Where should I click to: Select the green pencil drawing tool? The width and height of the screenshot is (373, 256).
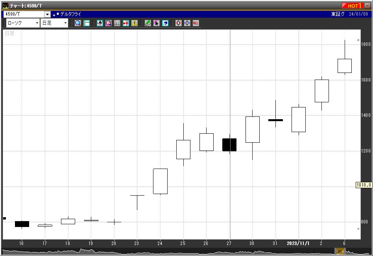click(x=148, y=23)
